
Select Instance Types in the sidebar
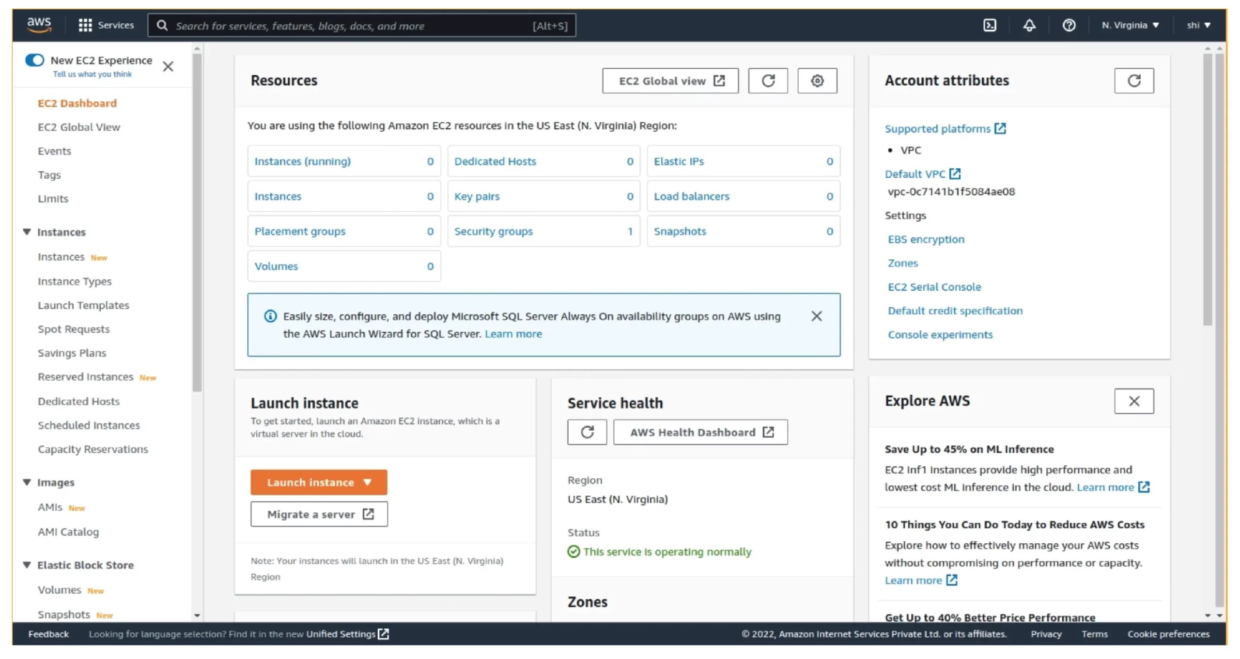74,281
